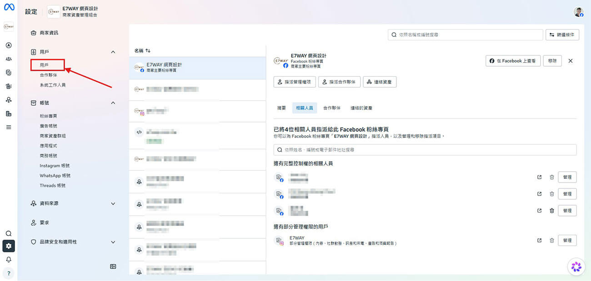591x281 pixels.
Task: Click the collapse sidebar panel icon
Action: [x=113, y=266]
